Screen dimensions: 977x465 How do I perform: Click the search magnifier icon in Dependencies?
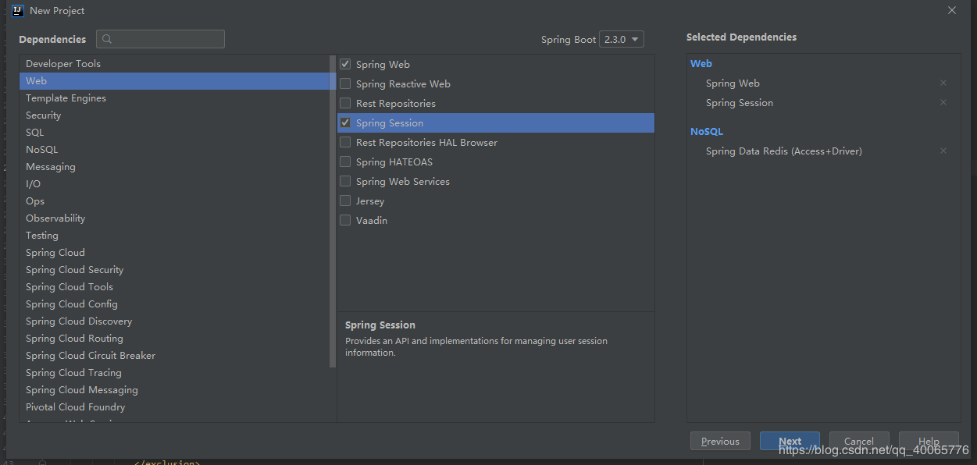[x=107, y=39]
